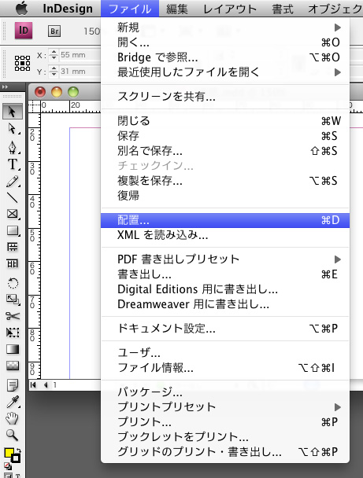Screen dimensions: 363x478
Task: Choose XML を読み込み... item
Action: pyautogui.click(x=225, y=235)
